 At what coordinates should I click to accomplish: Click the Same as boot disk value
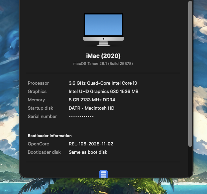[x=88, y=152]
